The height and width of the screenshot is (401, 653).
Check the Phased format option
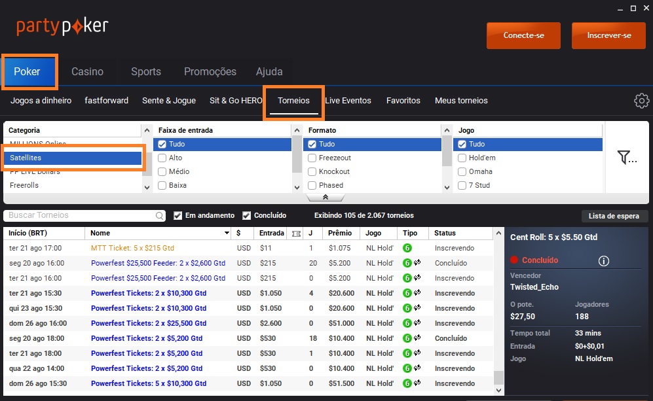(x=312, y=186)
